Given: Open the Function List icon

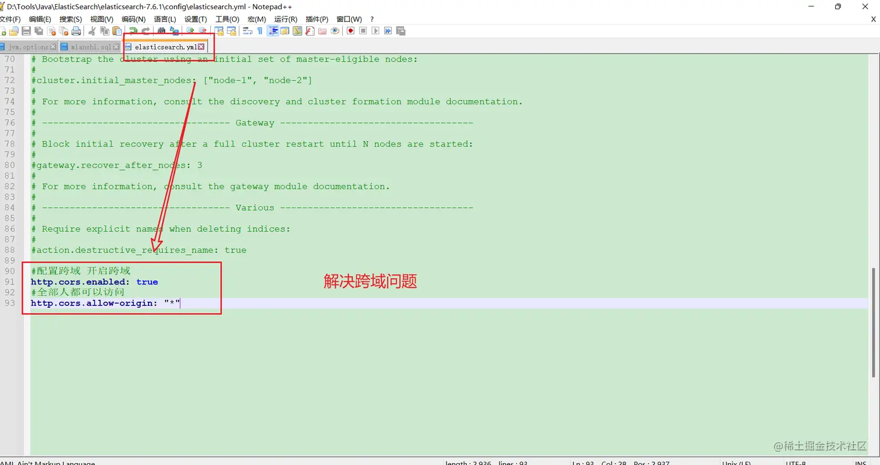Looking at the screenshot, I should point(310,31).
